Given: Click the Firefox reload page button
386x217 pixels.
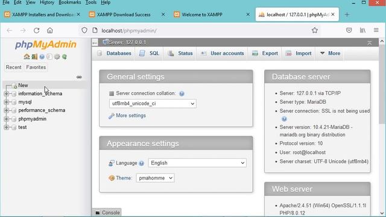Looking at the screenshot, I should (x=37, y=31).
